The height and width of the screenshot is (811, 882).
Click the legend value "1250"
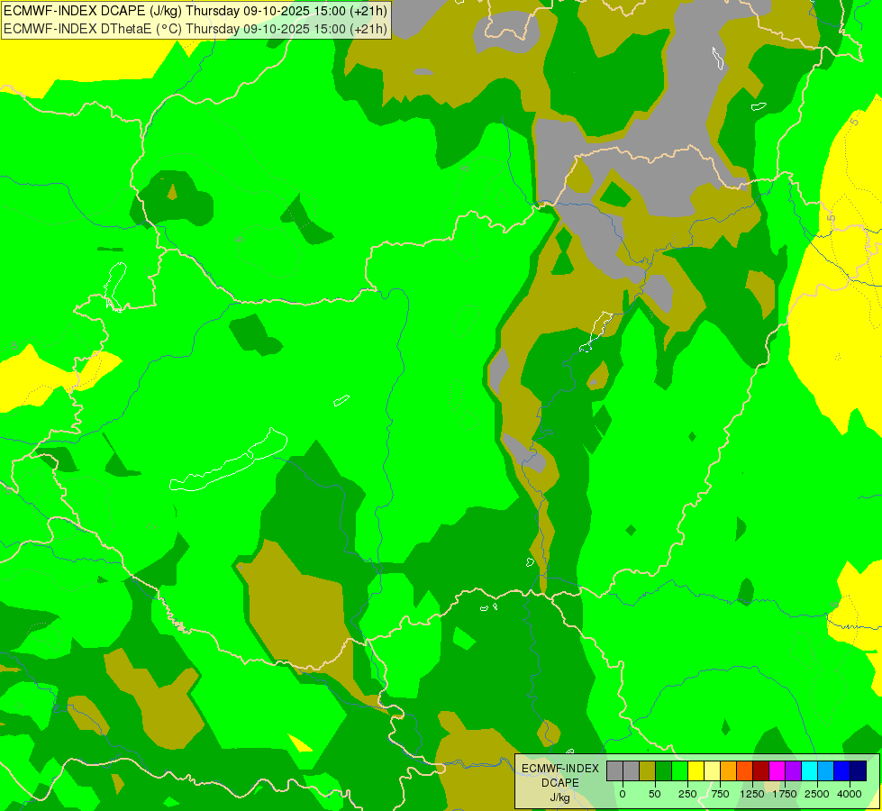(x=752, y=794)
